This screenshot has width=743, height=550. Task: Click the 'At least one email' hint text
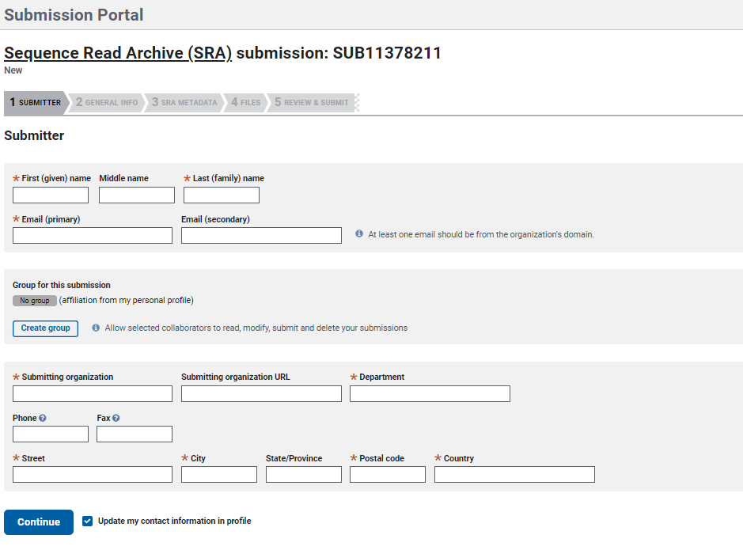[x=481, y=234]
